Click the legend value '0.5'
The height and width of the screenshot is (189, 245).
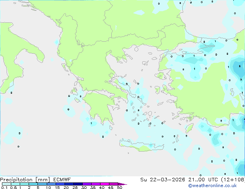point(14,187)
